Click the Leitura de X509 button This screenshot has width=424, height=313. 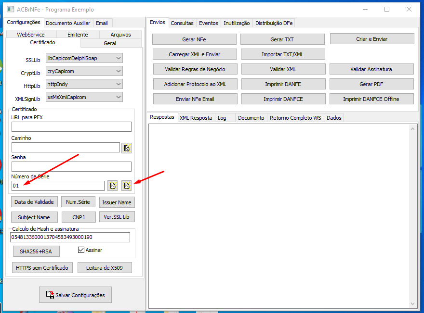point(105,268)
